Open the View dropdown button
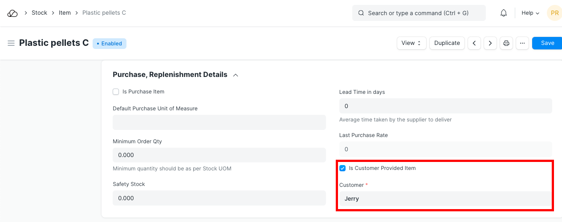 411,43
